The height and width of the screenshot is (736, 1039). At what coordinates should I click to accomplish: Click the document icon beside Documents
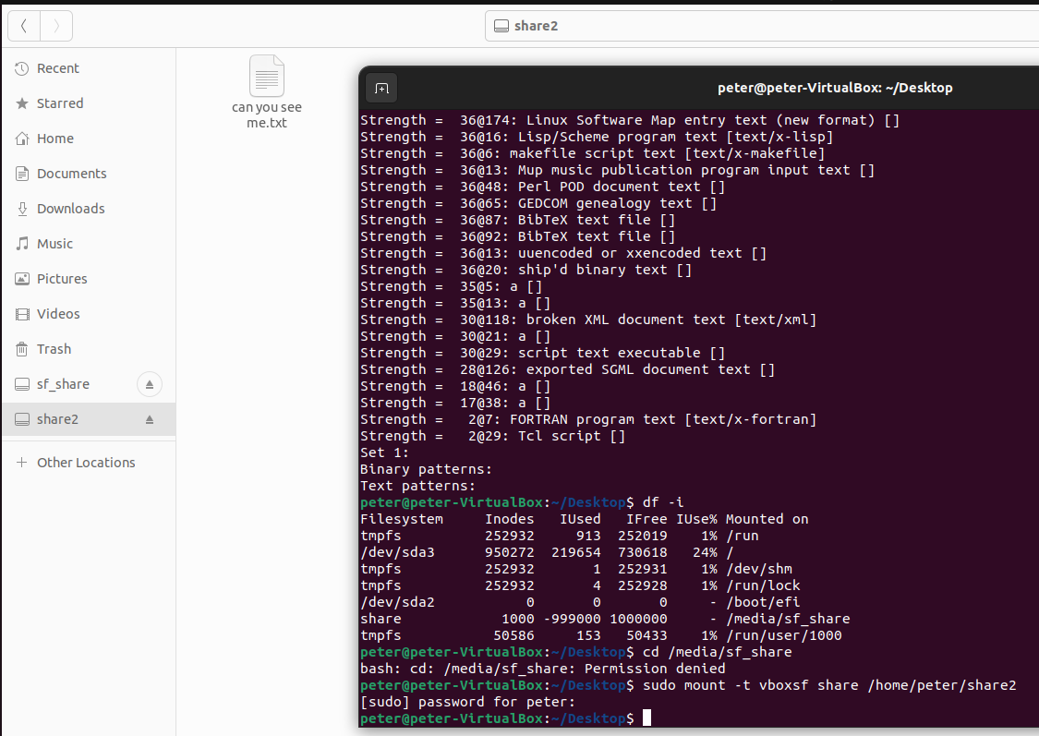(22, 174)
